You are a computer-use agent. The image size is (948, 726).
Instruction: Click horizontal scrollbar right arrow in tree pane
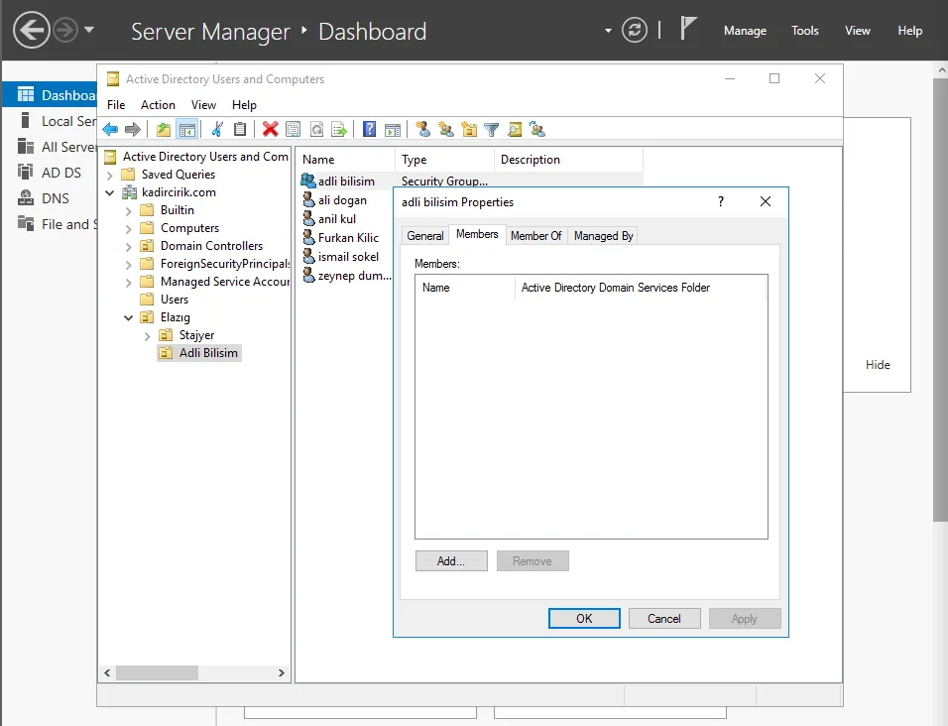[282, 672]
